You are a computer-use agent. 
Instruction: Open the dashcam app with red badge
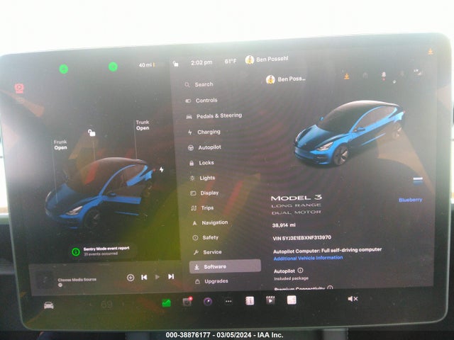pos(187,302)
